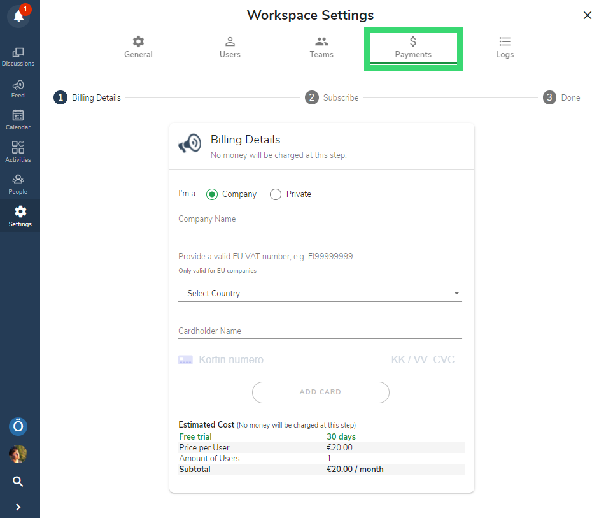Screen dimensions: 599x518
Task: Click the Ö workspace avatar
Action: (x=18, y=426)
